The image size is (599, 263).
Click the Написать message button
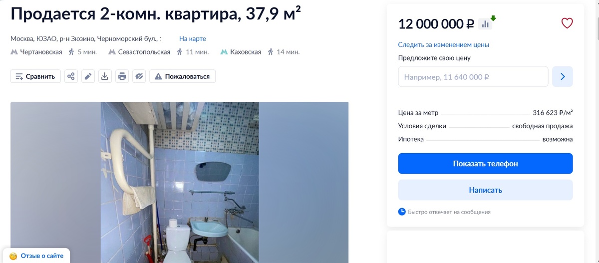pos(485,190)
